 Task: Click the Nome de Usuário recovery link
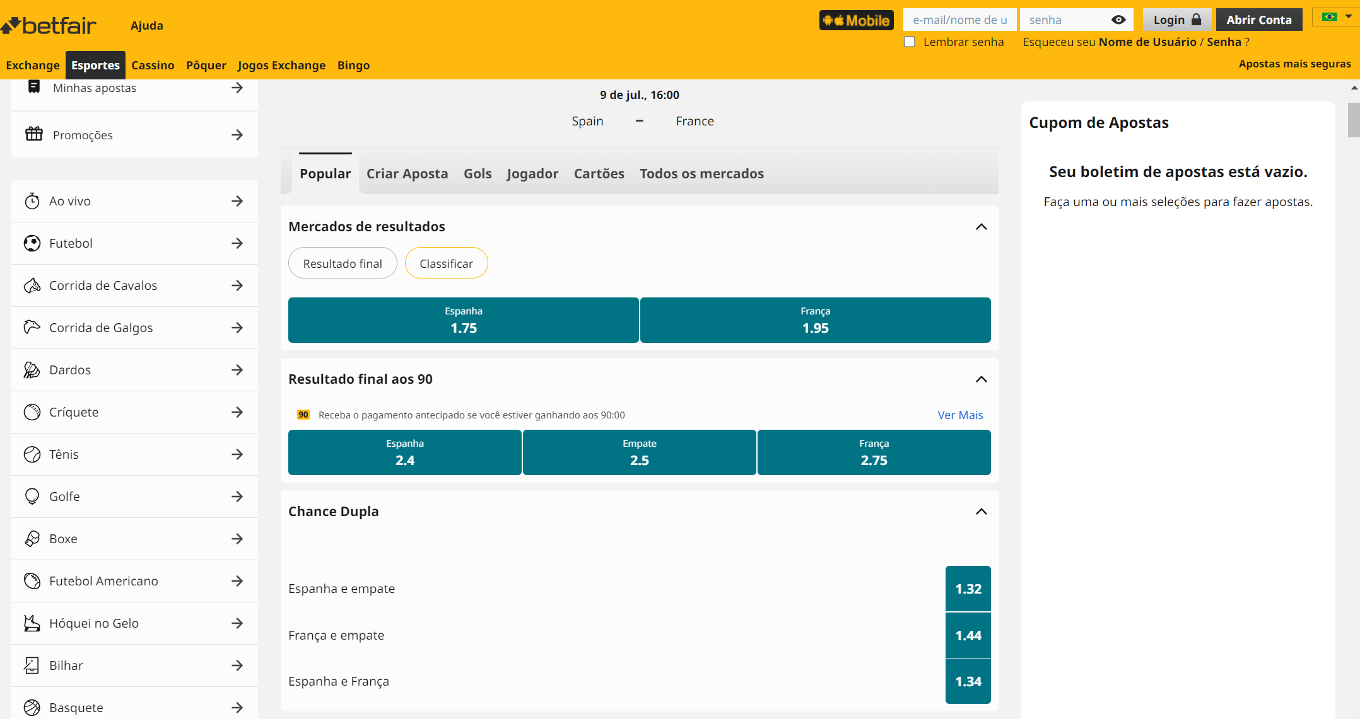[x=1147, y=42]
